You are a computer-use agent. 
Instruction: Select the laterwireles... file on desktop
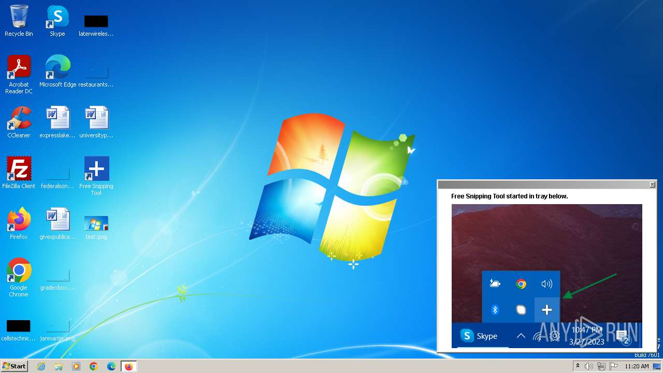(x=96, y=25)
